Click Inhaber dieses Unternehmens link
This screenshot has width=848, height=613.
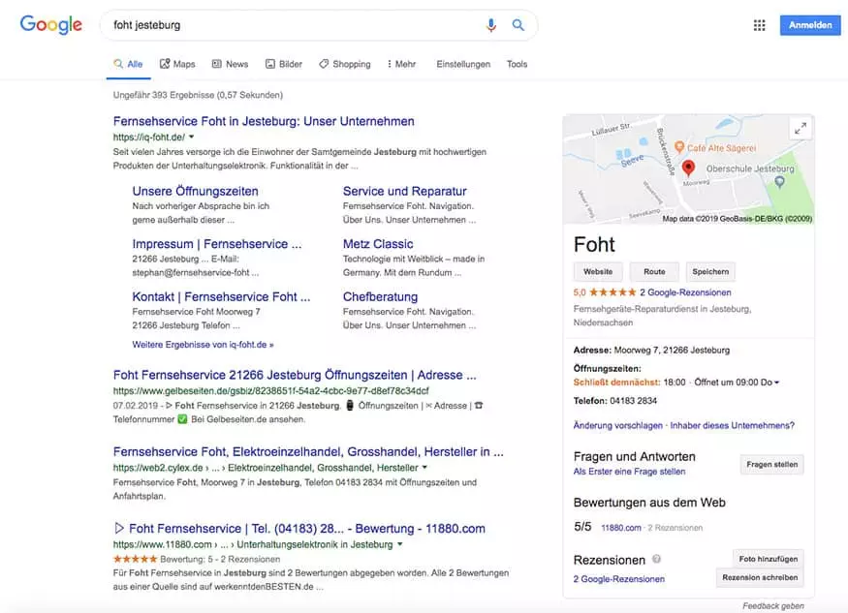pos(733,425)
